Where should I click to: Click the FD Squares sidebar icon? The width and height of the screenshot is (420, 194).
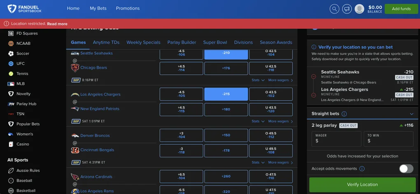click(11, 33)
